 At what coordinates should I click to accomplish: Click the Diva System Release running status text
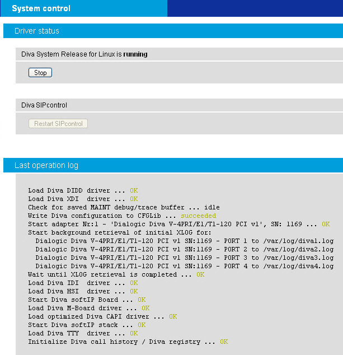84,54
